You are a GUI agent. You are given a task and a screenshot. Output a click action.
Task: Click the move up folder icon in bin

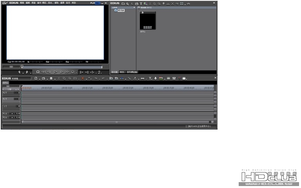[132, 4]
